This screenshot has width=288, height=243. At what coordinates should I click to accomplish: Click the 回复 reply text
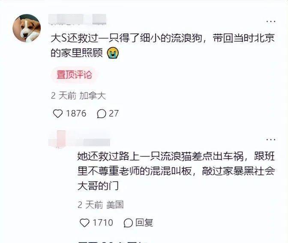click(144, 222)
